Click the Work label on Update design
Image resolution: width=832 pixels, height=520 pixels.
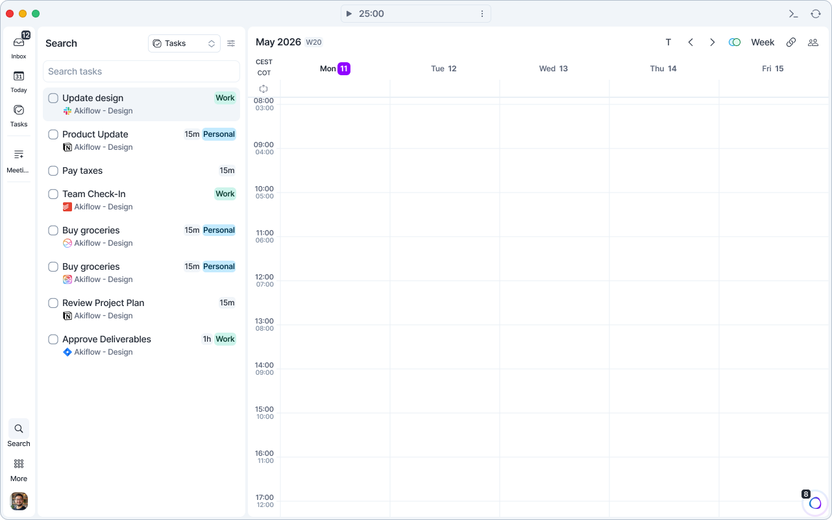225,98
